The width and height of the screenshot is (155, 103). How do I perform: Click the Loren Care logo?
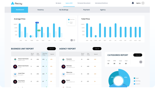[x=15, y=74]
